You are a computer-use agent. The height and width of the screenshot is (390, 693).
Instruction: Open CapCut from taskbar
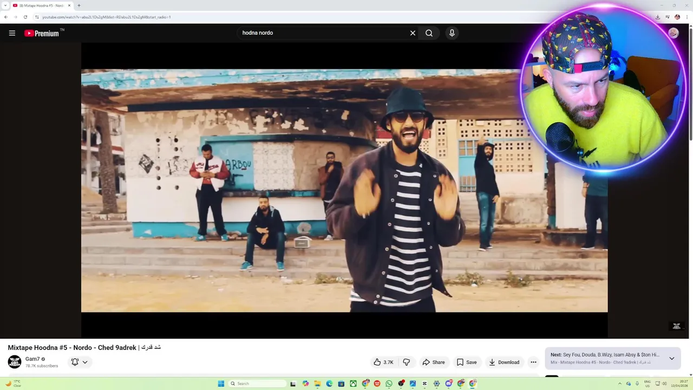(424, 383)
